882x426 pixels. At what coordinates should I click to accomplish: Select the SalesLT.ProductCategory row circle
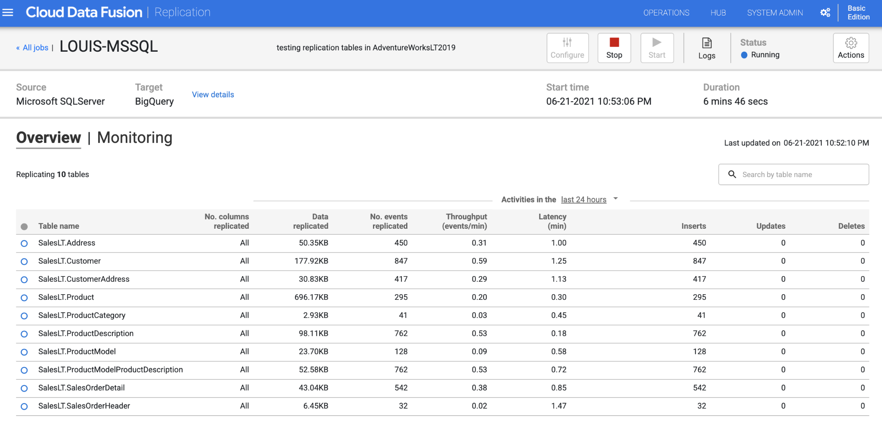(24, 316)
